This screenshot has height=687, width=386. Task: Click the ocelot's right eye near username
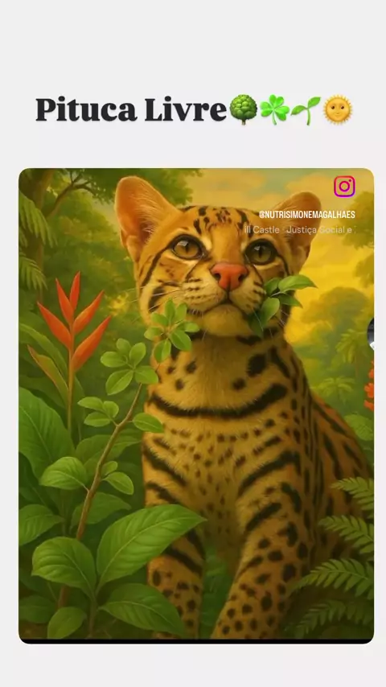coord(261,253)
